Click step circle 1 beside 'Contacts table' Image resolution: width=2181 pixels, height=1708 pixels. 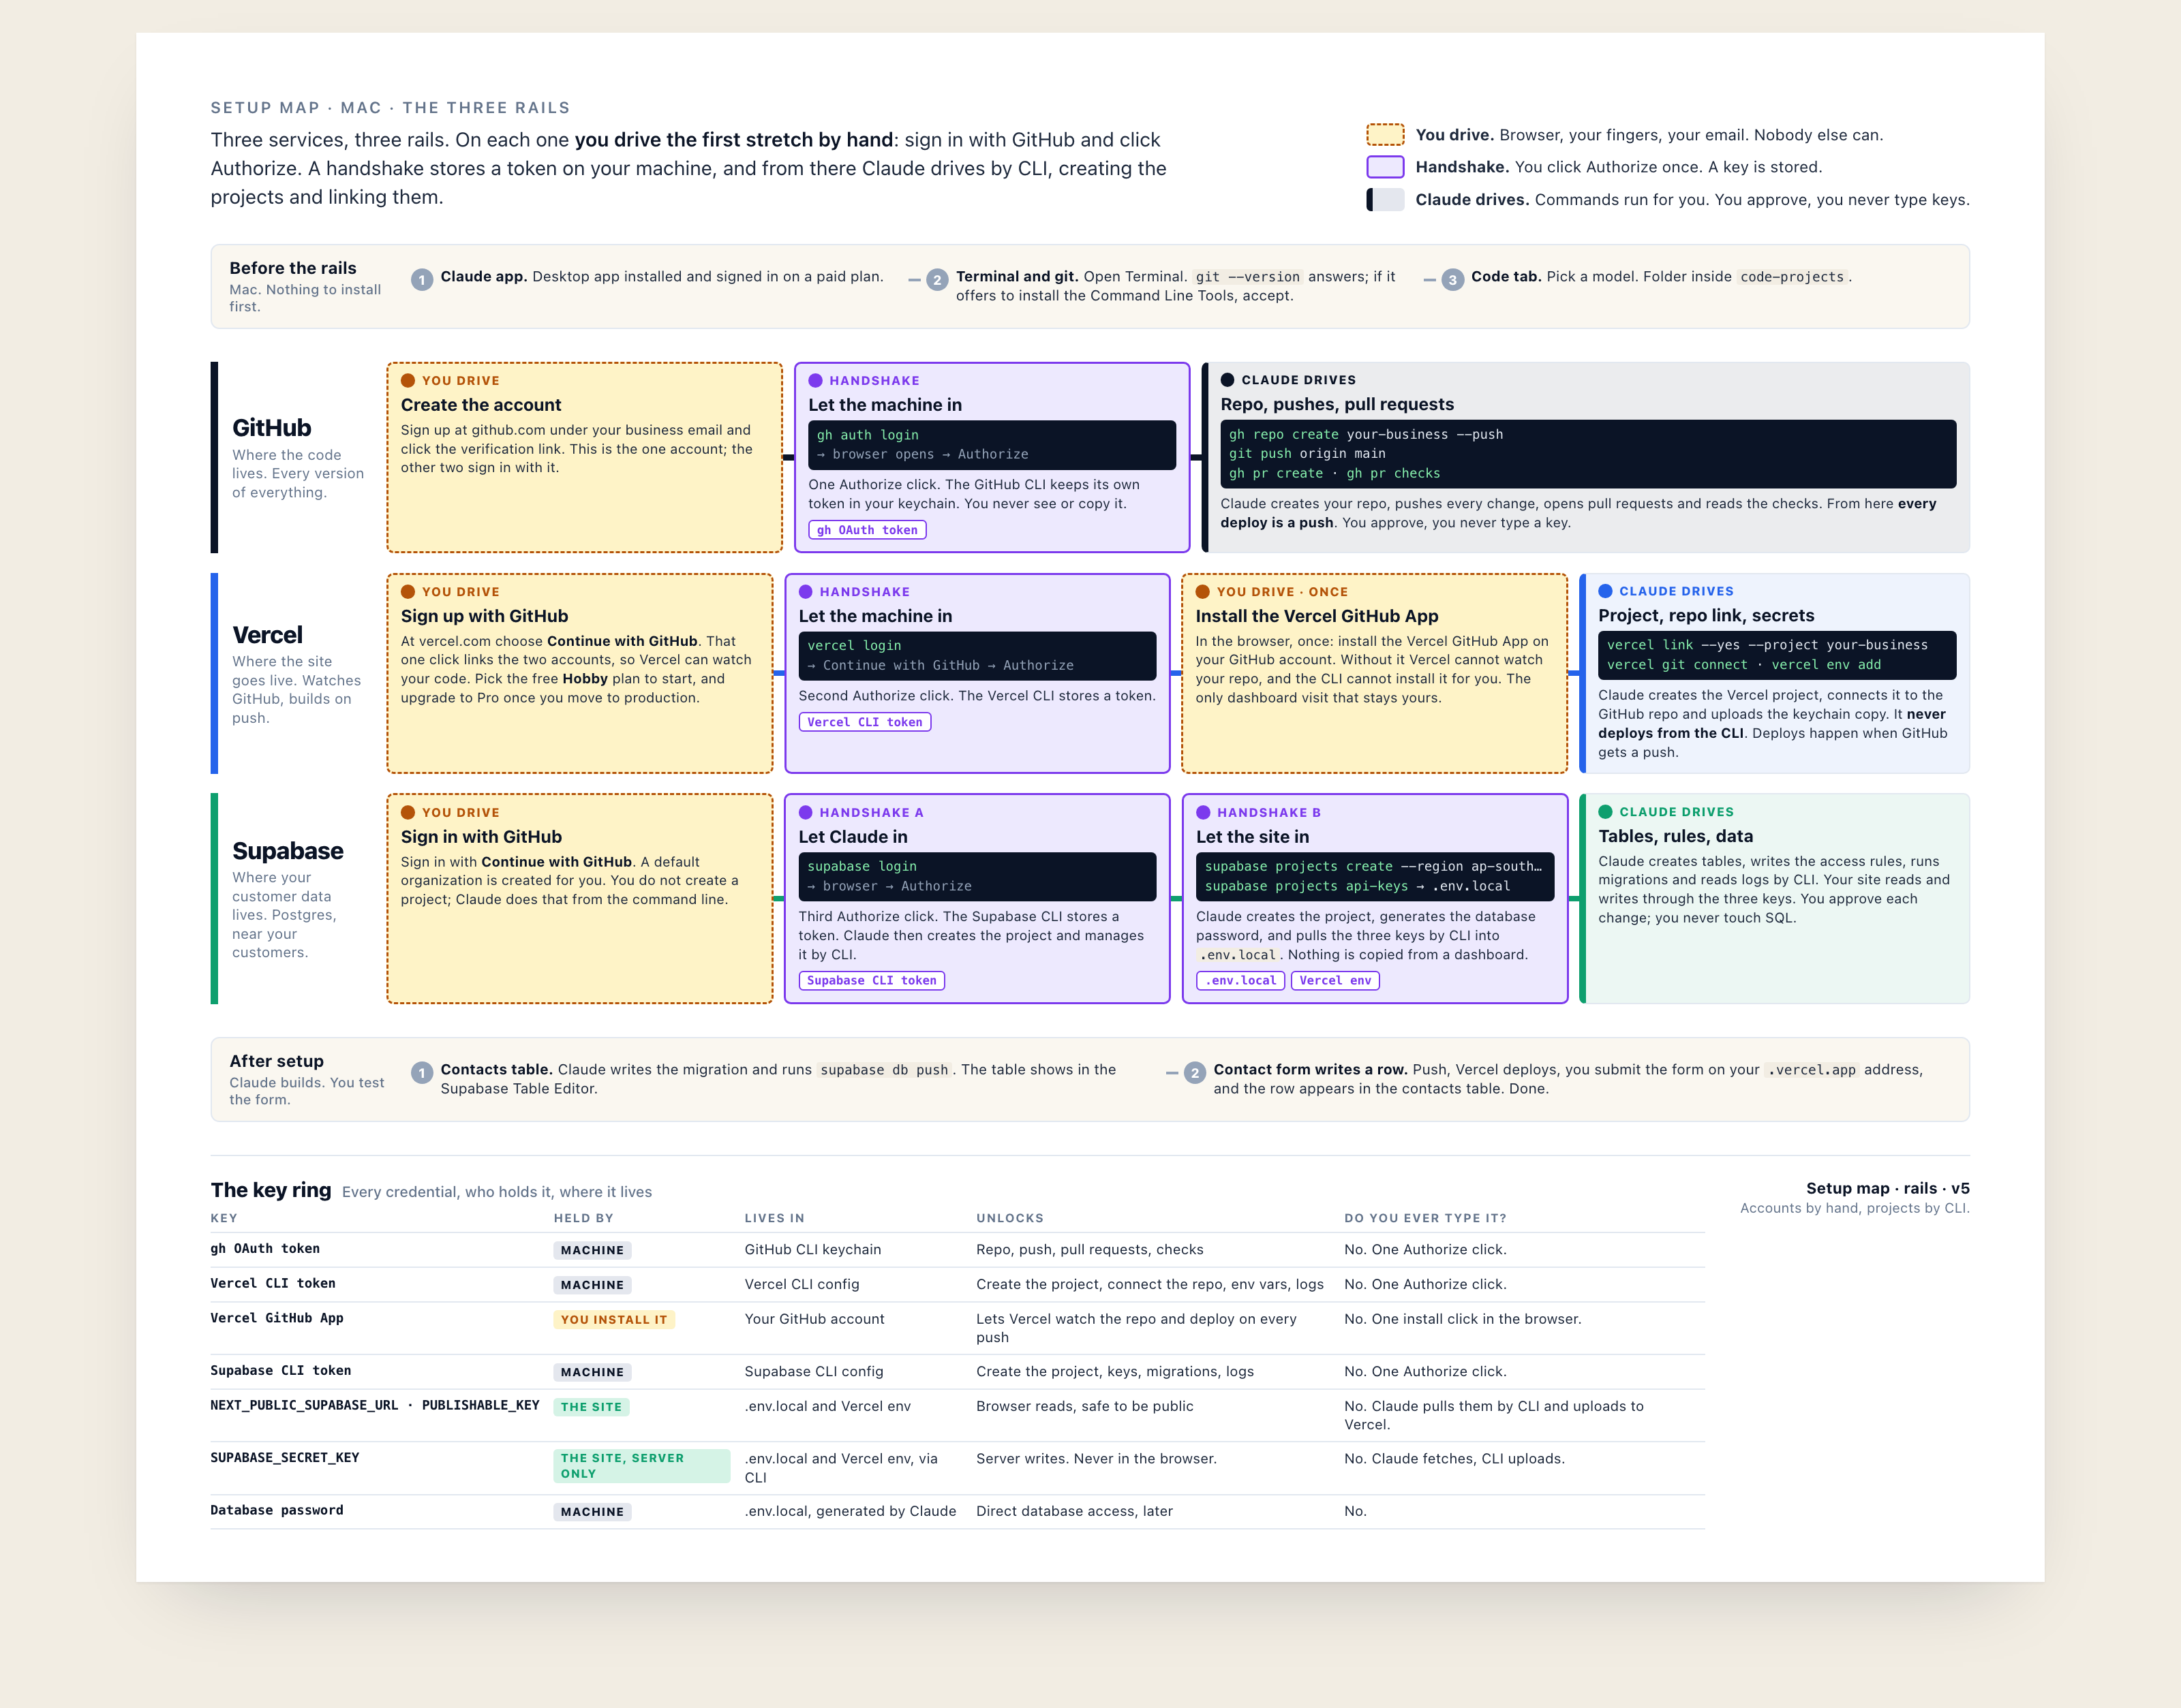click(x=422, y=1073)
